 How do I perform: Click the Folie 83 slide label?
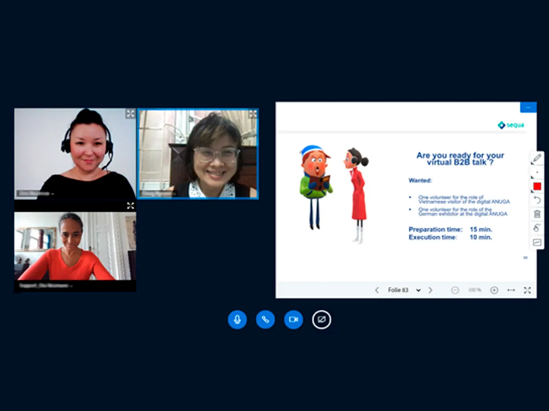(x=397, y=290)
